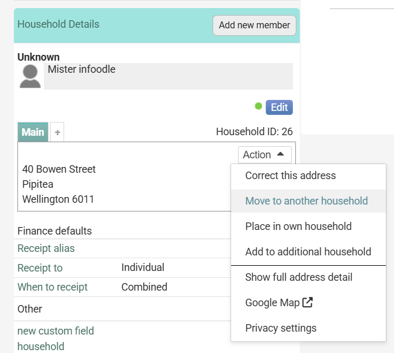Click the external link icon beside Google Map

tap(307, 302)
